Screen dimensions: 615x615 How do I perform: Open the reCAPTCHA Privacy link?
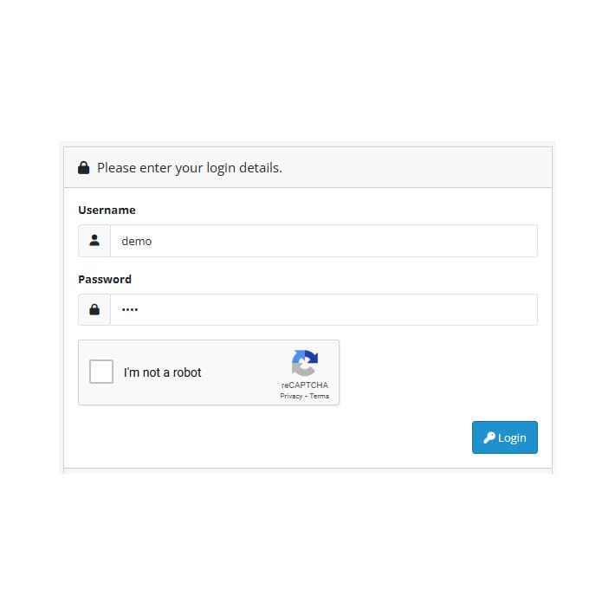tap(291, 396)
